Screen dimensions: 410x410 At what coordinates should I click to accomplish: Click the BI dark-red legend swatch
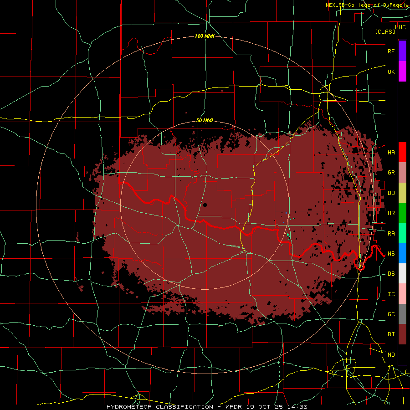point(402,334)
